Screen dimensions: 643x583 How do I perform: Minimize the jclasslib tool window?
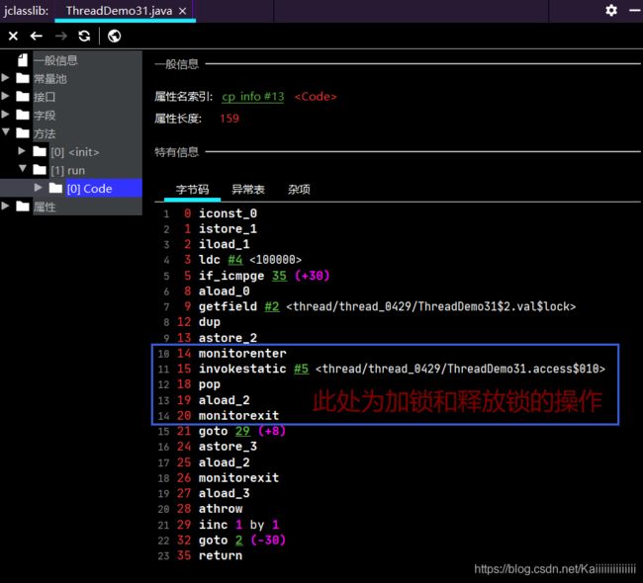[x=635, y=11]
